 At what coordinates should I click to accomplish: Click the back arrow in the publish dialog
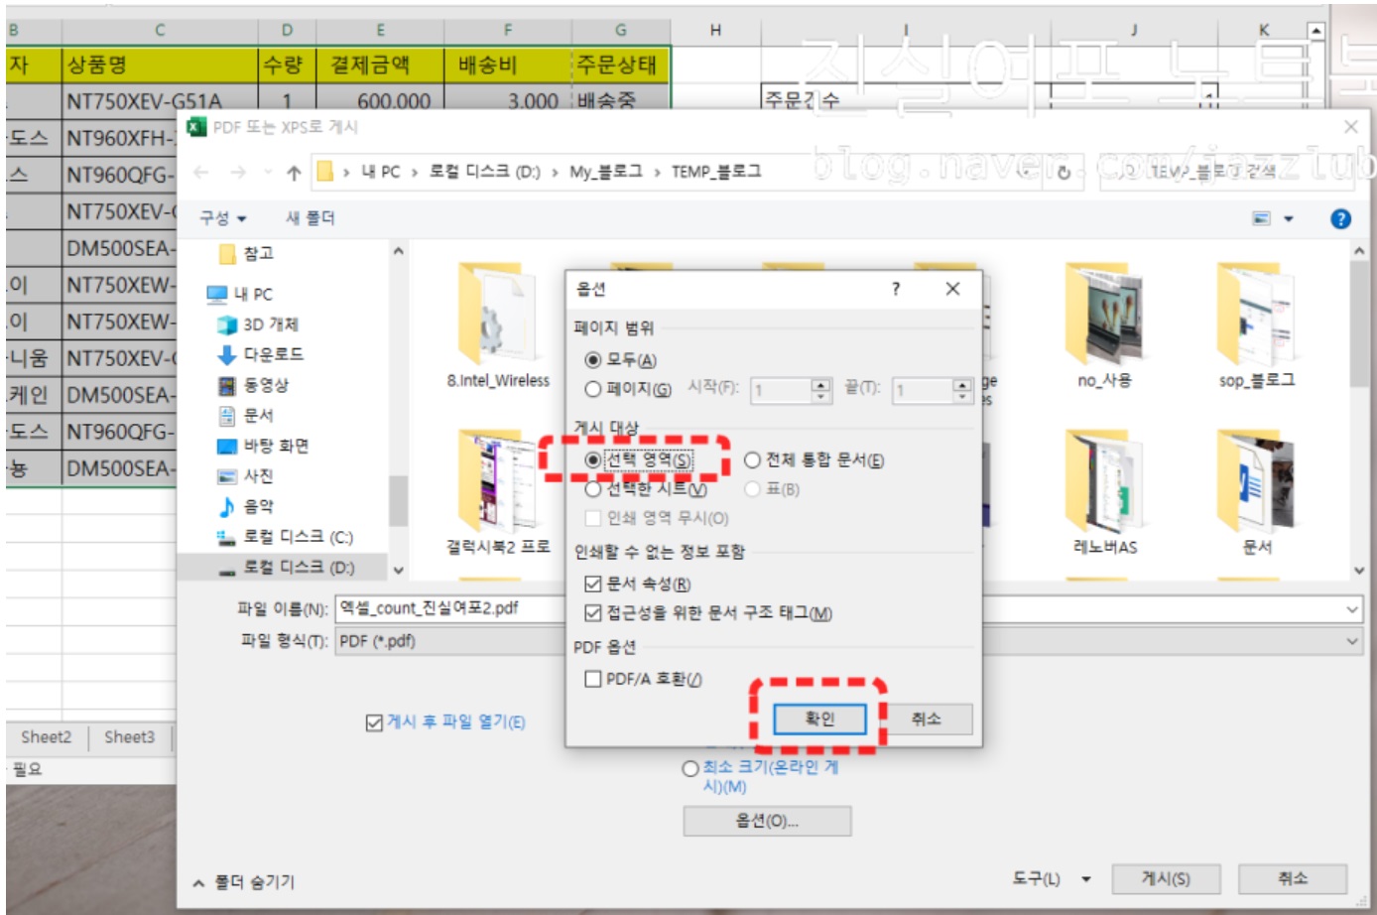[201, 173]
